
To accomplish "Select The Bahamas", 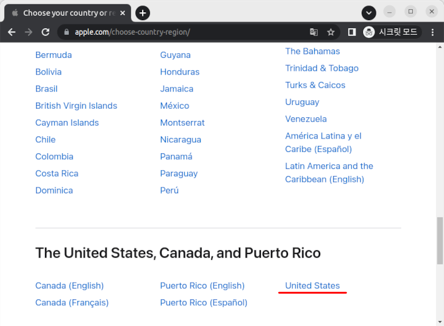I will 313,51.
